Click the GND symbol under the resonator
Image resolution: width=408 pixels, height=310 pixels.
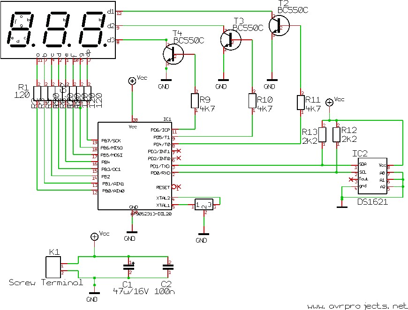point(204,234)
